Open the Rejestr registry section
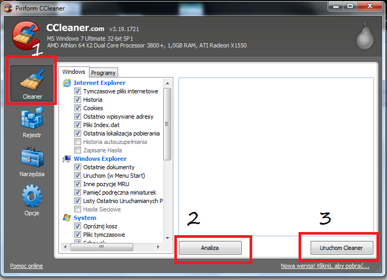This screenshot has width=387, height=280. tap(32, 123)
